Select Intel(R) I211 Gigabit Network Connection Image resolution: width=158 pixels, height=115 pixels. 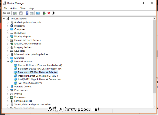[x=39, y=79]
